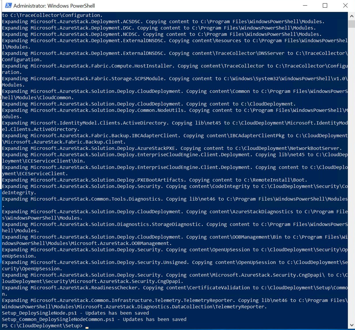This screenshot has height=330, width=355.
Task: Click top line 'to C:\TraceCollector\Configuration.'
Action: 52,15
